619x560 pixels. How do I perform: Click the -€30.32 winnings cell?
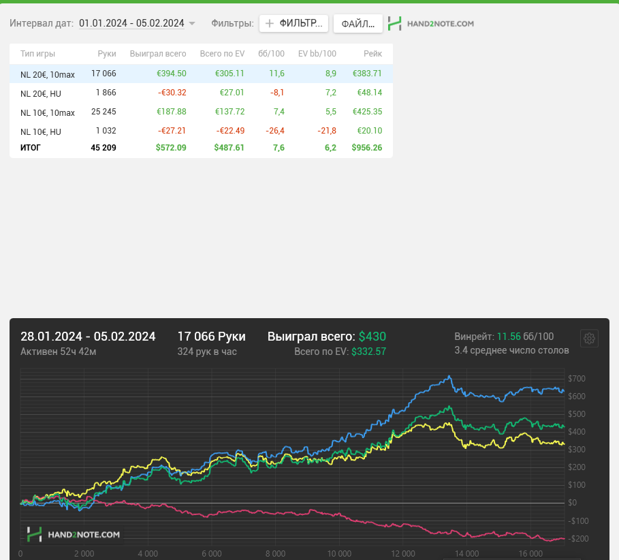point(172,93)
